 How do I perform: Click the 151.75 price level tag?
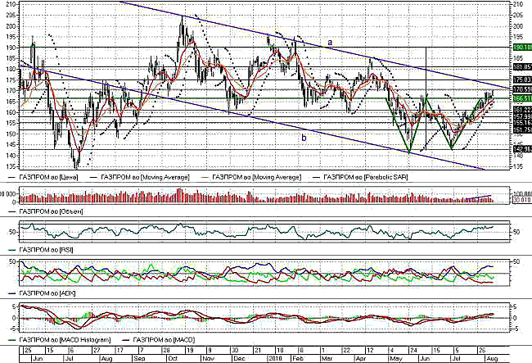pyautogui.click(x=522, y=130)
